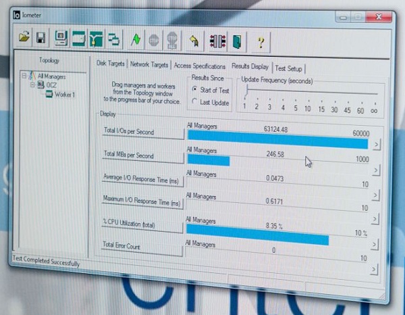The height and width of the screenshot is (315, 405).
Task: Start a new network worker
Action: (x=97, y=39)
